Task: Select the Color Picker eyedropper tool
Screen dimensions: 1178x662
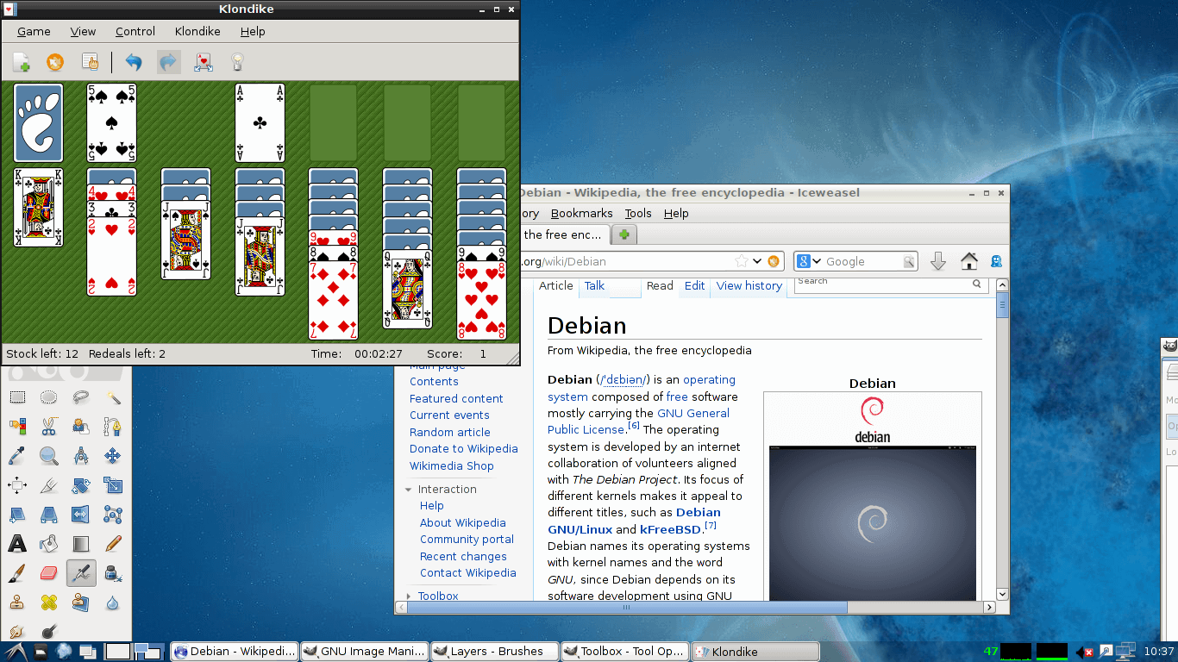Action: (x=17, y=455)
